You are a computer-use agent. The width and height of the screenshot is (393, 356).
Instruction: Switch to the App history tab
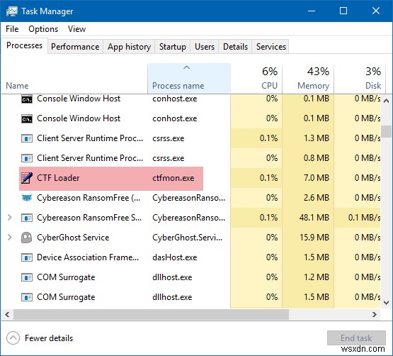(129, 47)
